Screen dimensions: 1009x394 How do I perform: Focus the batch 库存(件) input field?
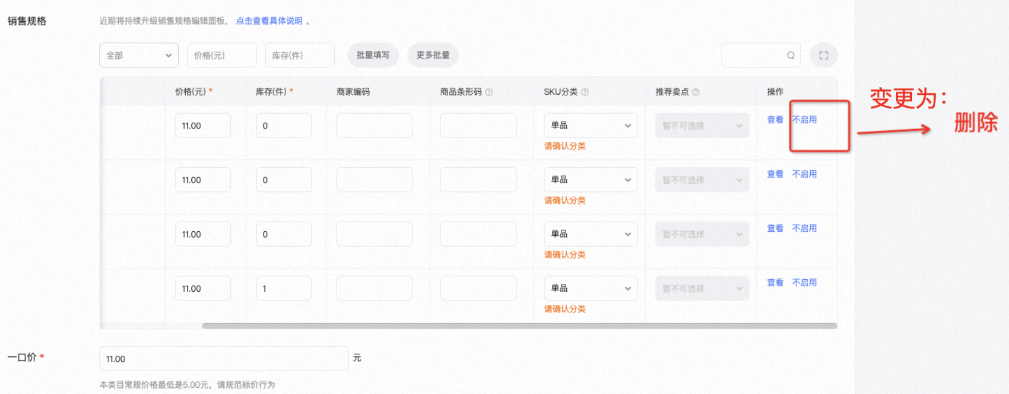[x=300, y=55]
